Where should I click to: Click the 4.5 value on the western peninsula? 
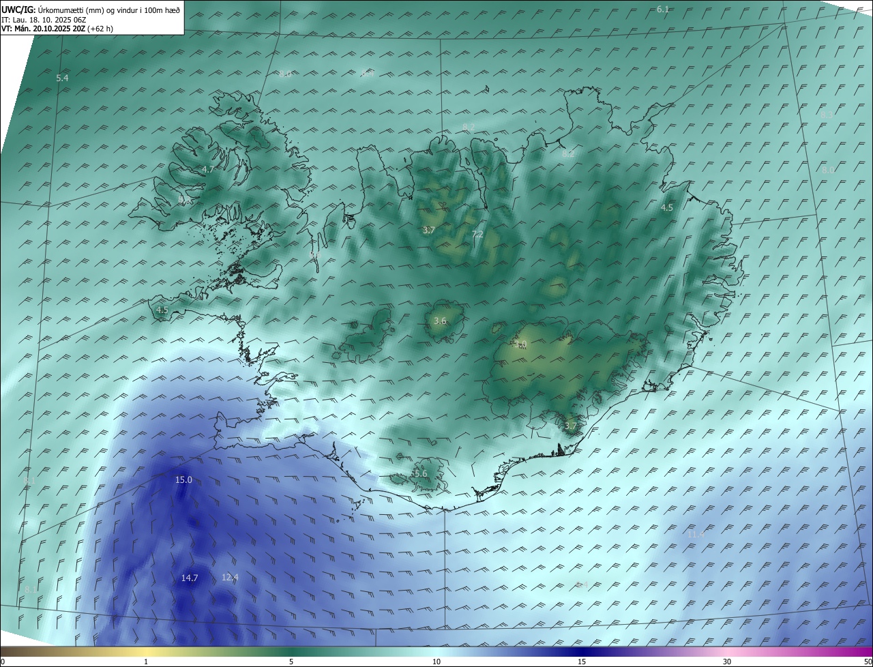click(162, 310)
